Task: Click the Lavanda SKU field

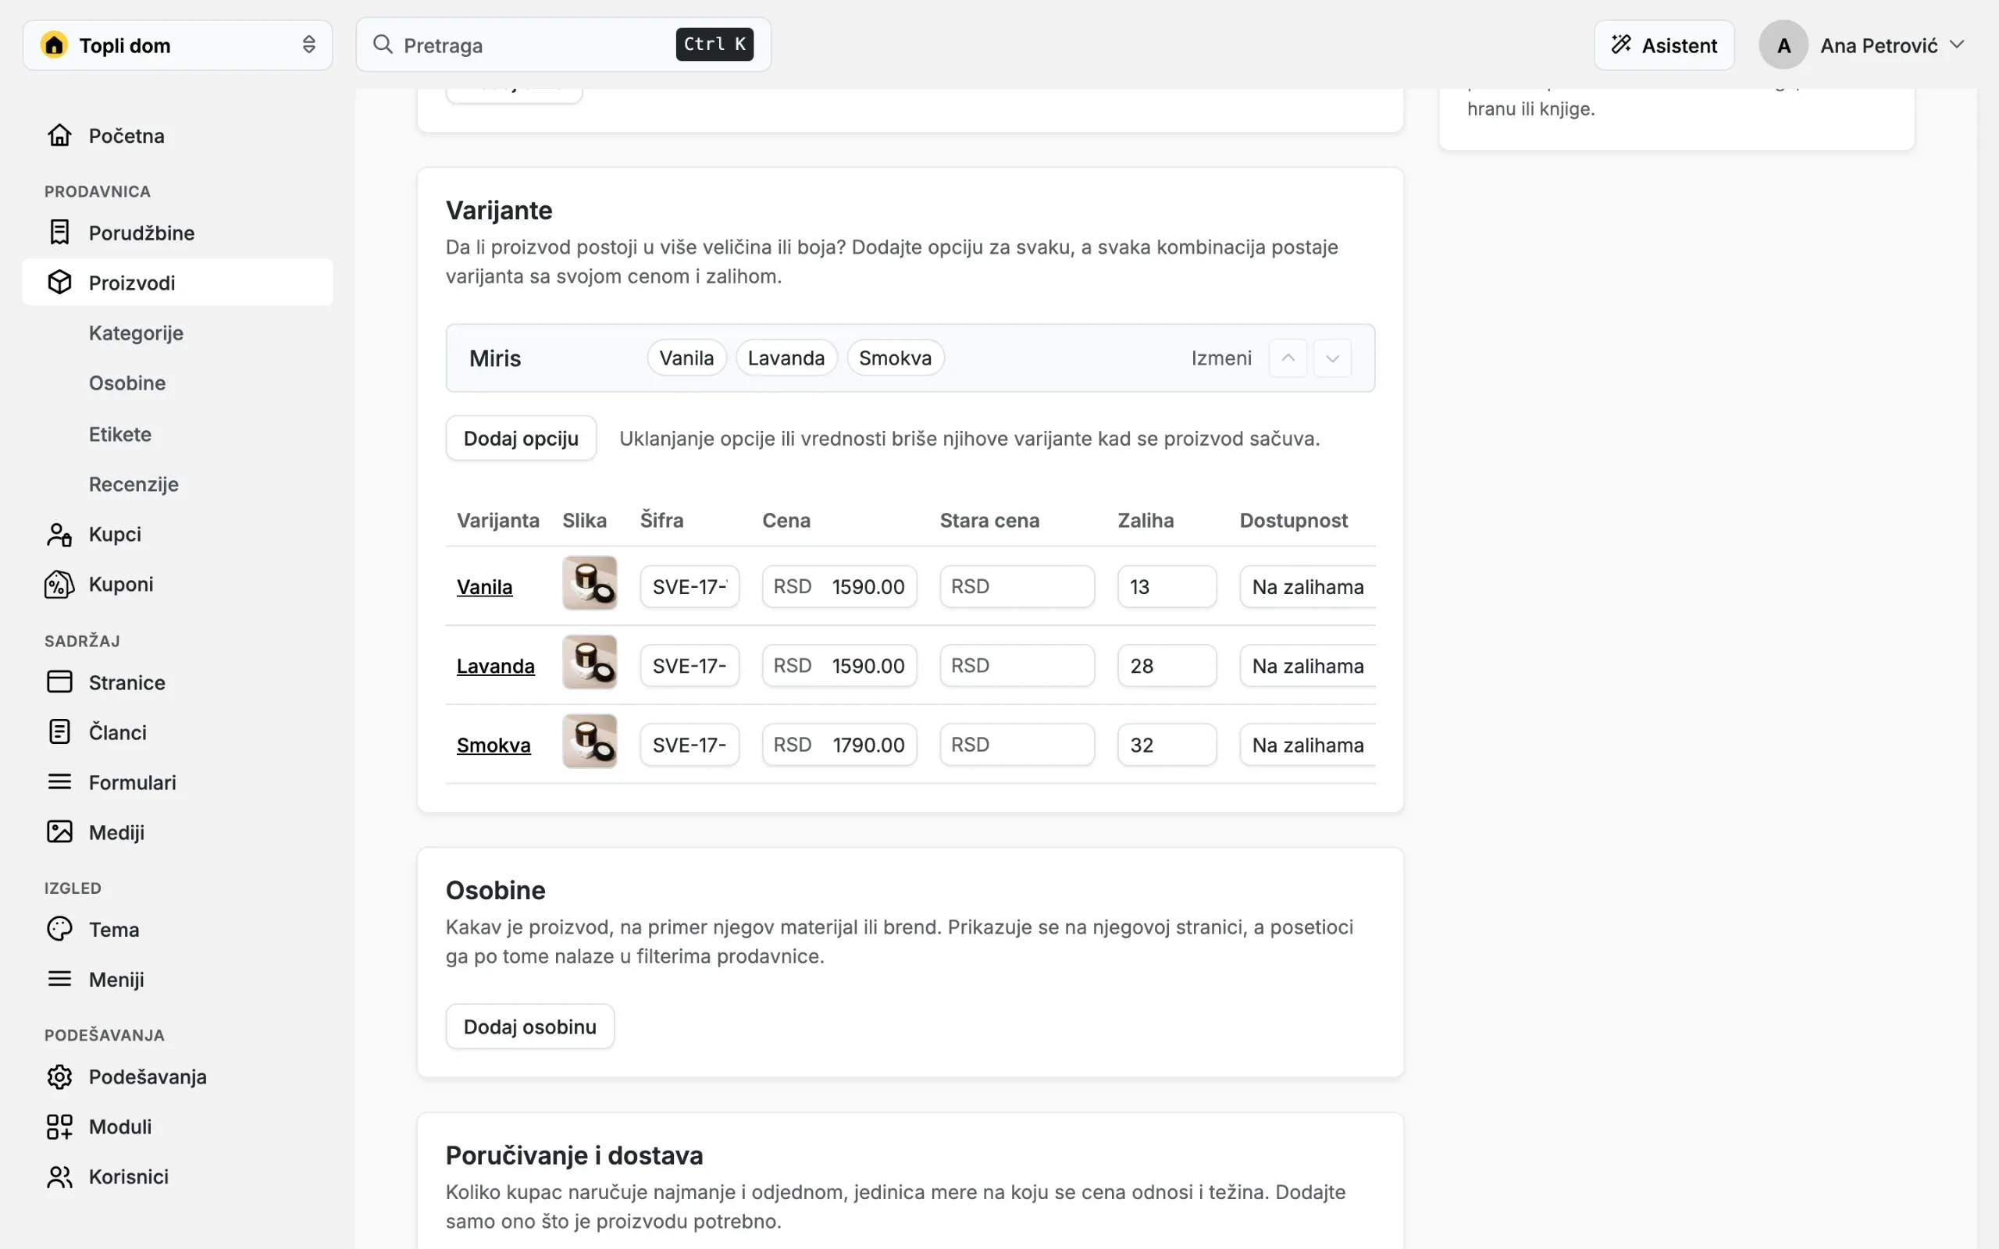Action: click(x=689, y=666)
